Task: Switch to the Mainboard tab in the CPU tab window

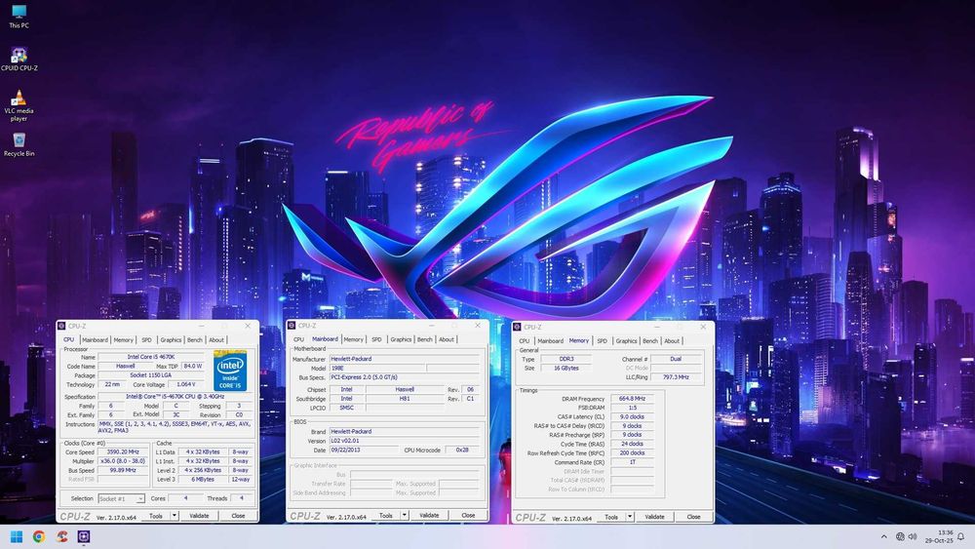Action: (x=95, y=340)
